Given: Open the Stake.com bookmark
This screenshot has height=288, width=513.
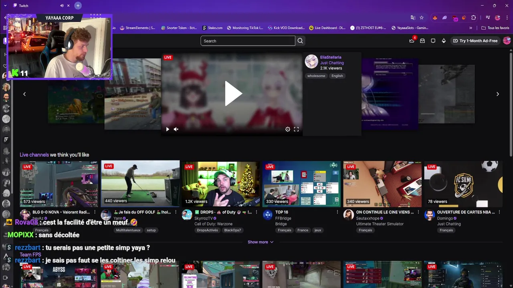Looking at the screenshot, I should coord(212,28).
